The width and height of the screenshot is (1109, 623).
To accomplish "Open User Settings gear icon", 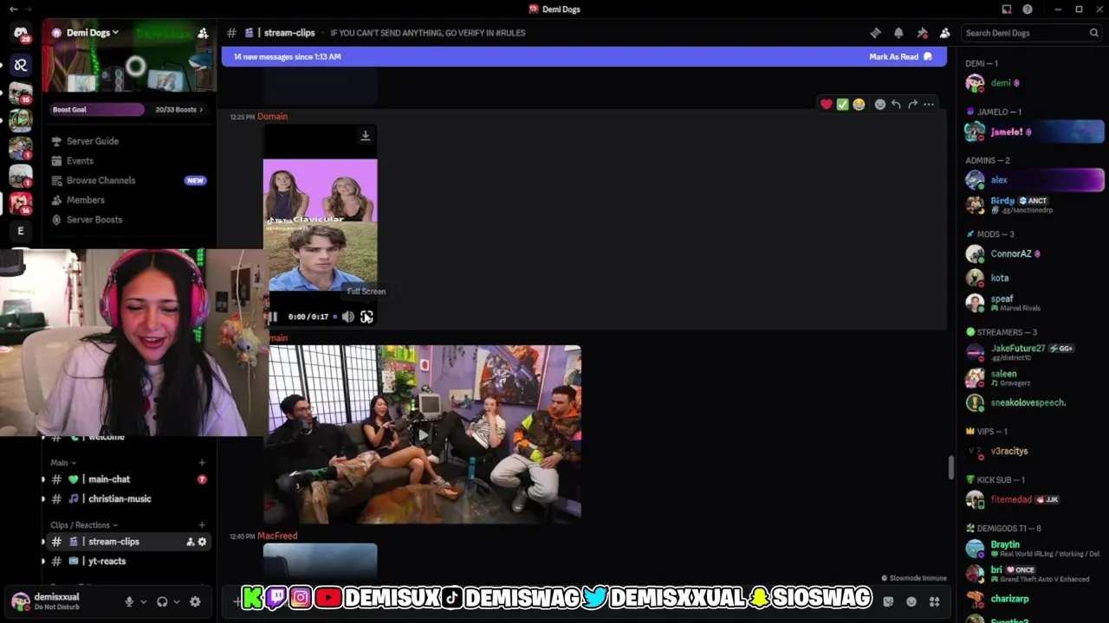I will [195, 601].
